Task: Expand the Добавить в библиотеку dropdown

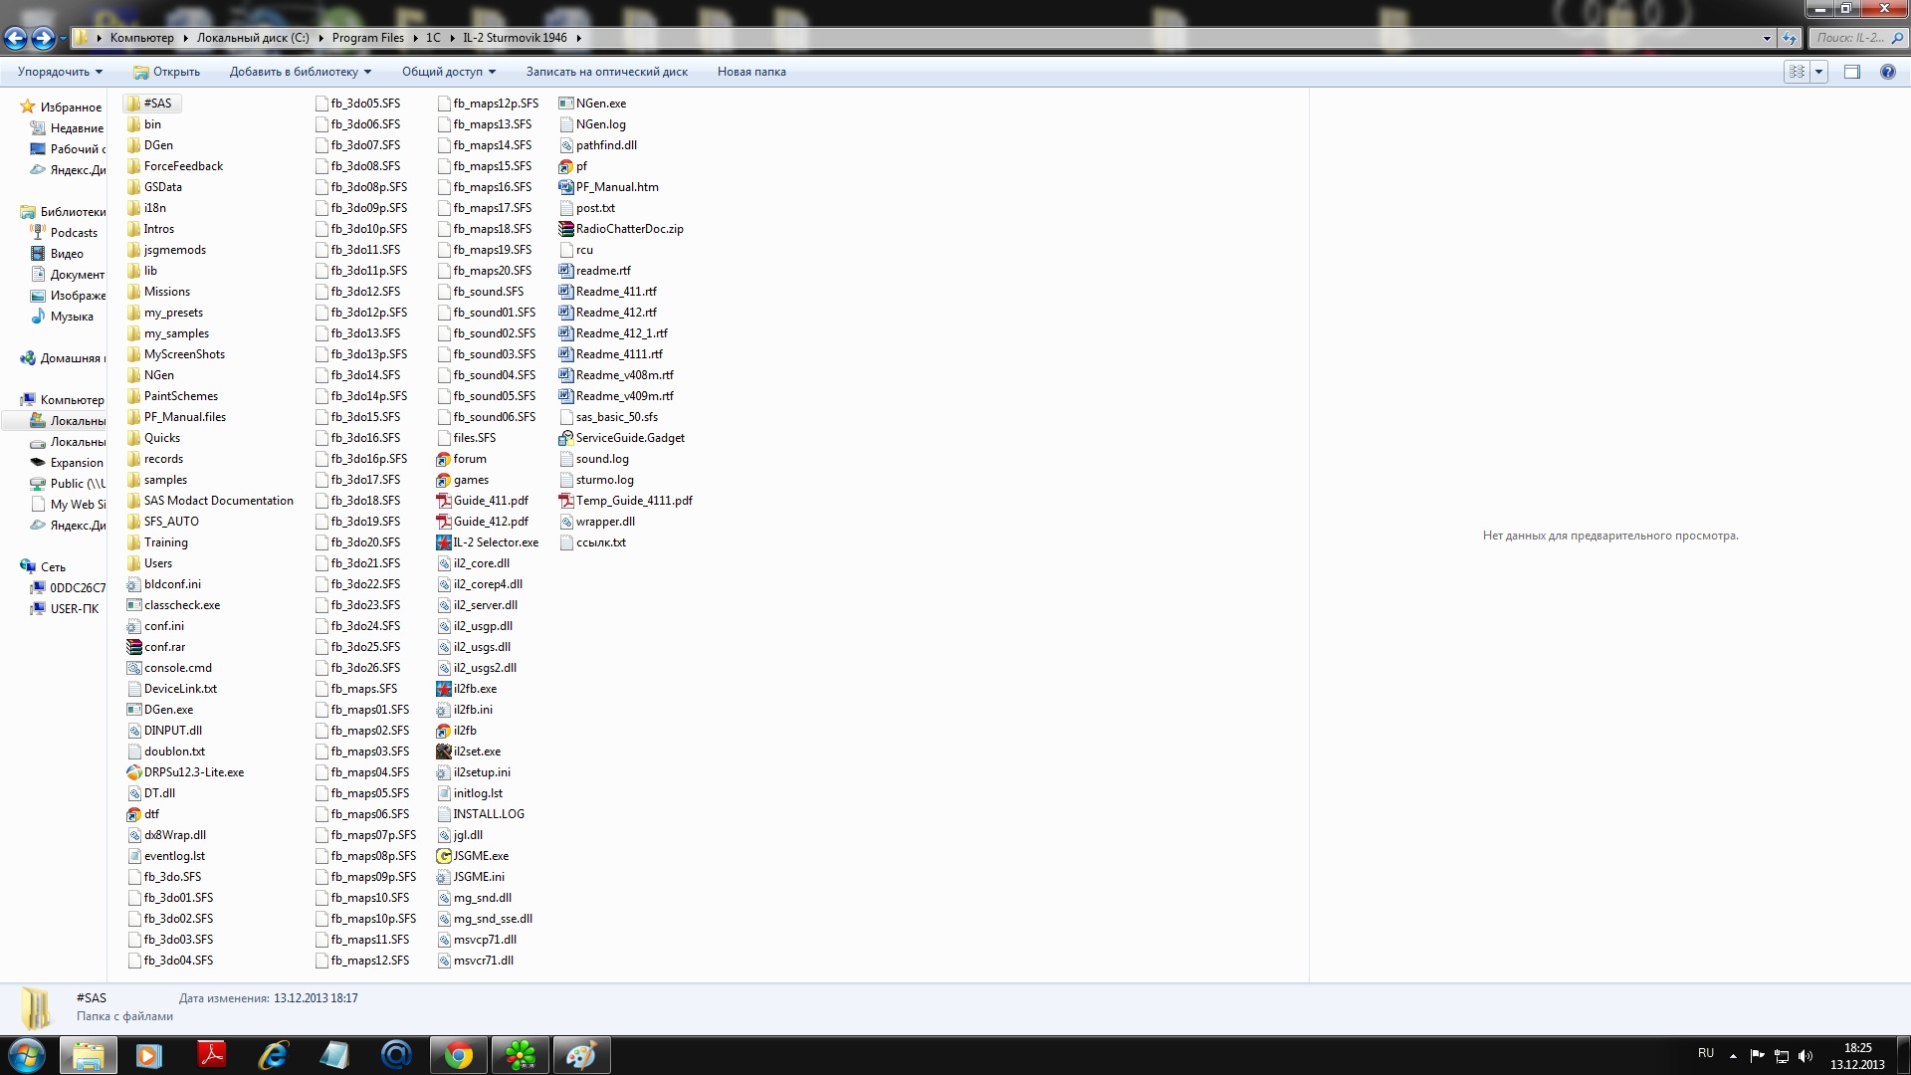Action: (300, 72)
